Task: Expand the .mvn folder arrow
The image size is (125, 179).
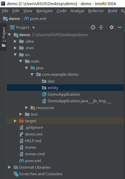Action: coord(15,48)
